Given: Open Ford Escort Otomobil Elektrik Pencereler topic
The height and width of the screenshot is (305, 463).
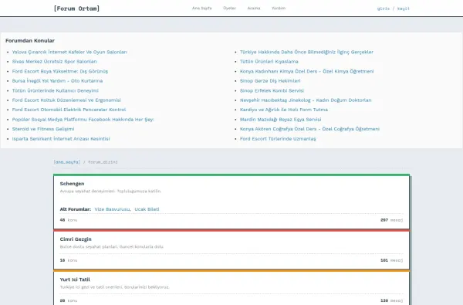Looking at the screenshot, I should [x=69, y=110].
